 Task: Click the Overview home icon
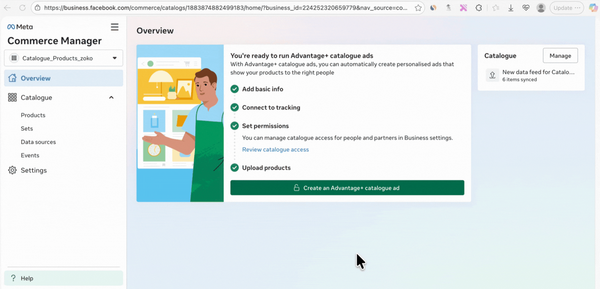point(12,78)
